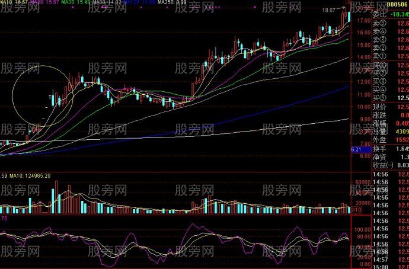Click the 100.00 oscillator axis label
409x269 pixels.
(x=362, y=230)
